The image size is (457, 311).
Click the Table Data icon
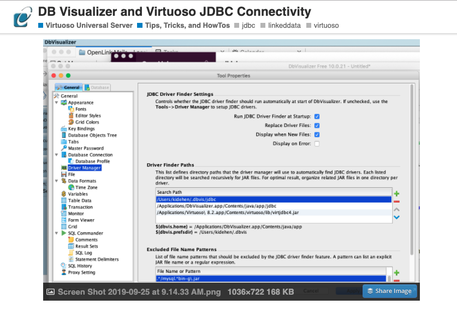pyautogui.click(x=64, y=200)
